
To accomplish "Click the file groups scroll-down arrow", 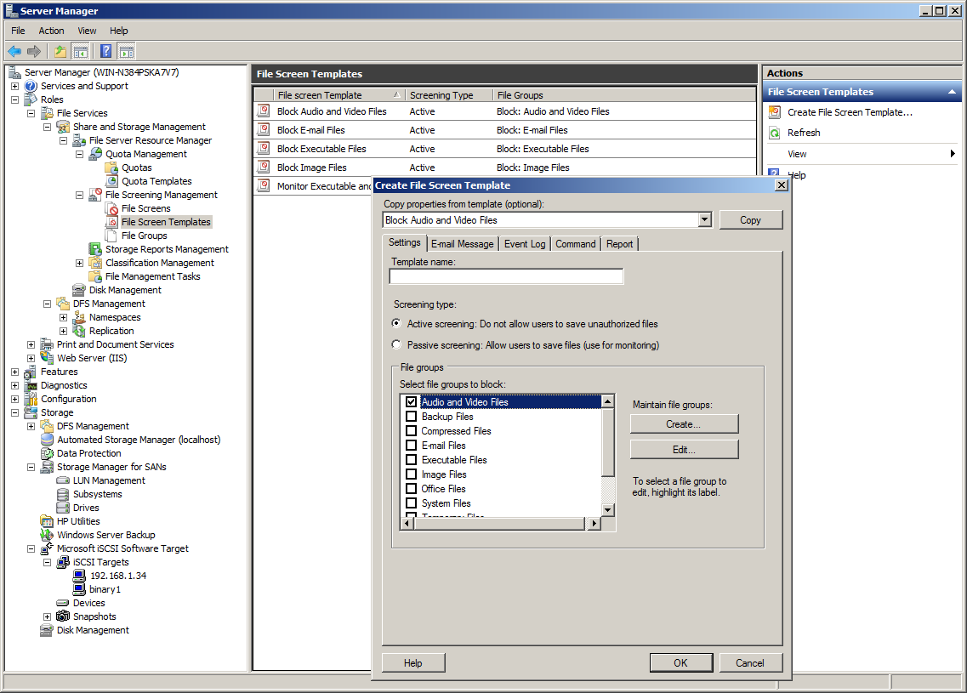I will click(608, 510).
